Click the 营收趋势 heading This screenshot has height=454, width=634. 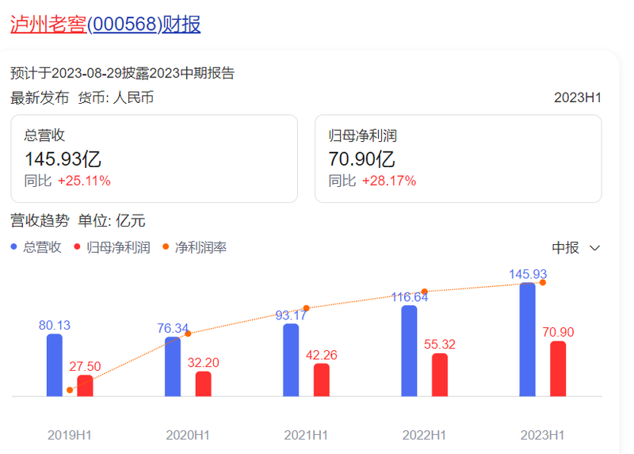click(x=40, y=221)
